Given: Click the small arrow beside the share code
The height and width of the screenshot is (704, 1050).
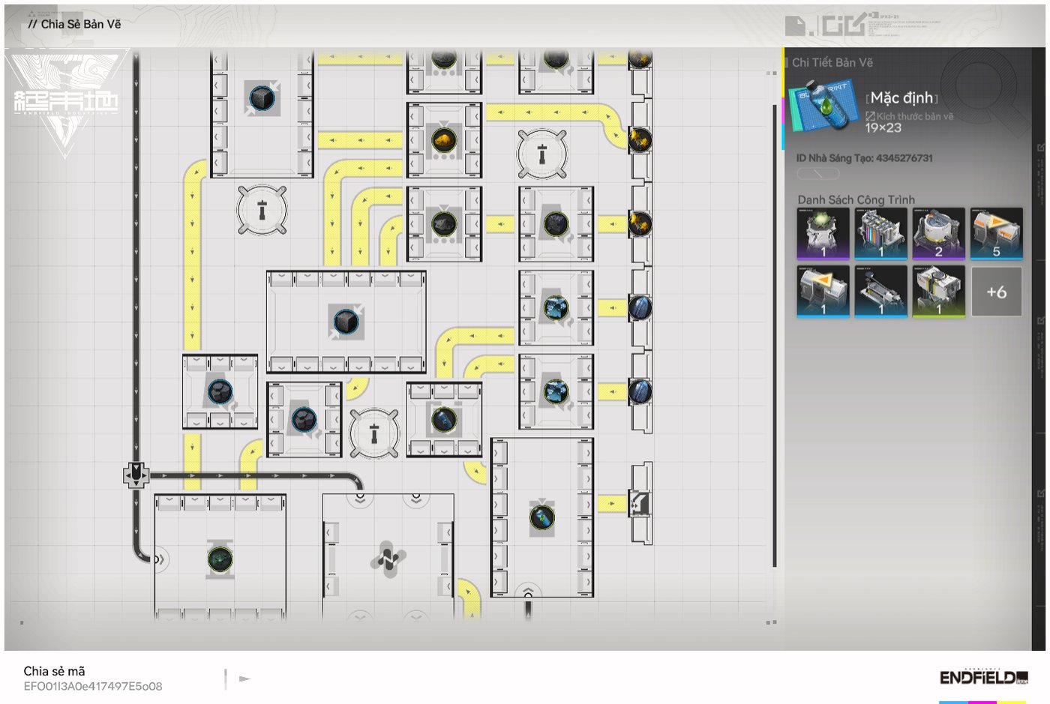Looking at the screenshot, I should click(x=244, y=679).
